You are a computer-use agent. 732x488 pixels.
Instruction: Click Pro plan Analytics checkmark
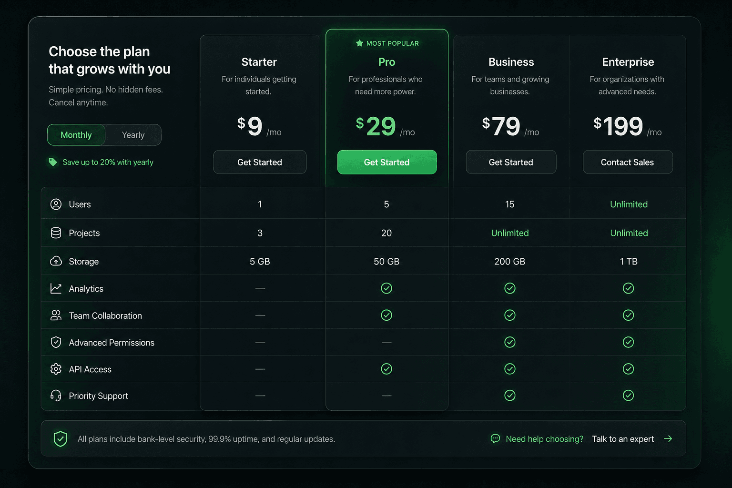tap(386, 288)
